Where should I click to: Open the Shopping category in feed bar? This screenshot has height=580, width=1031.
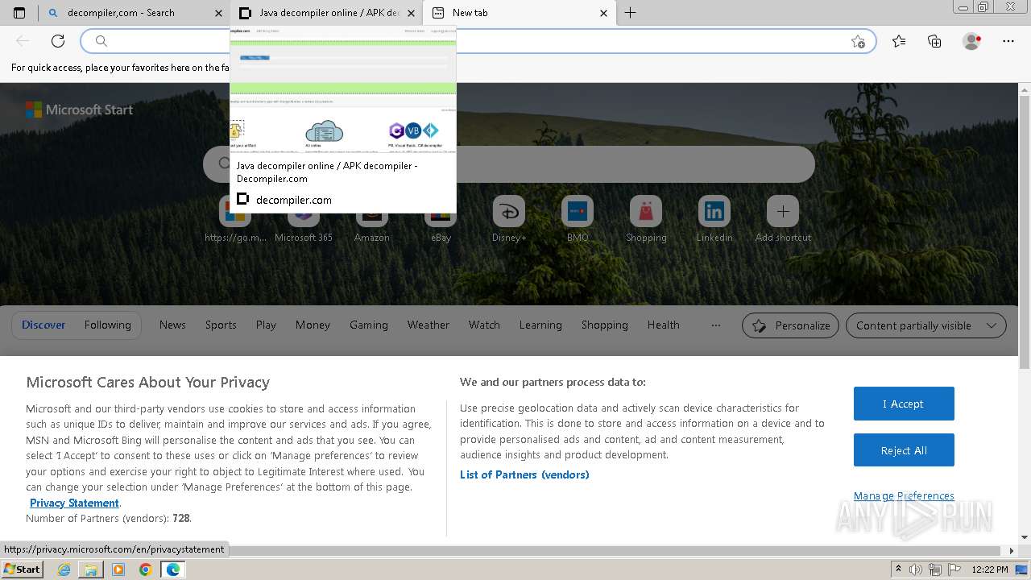tap(605, 325)
